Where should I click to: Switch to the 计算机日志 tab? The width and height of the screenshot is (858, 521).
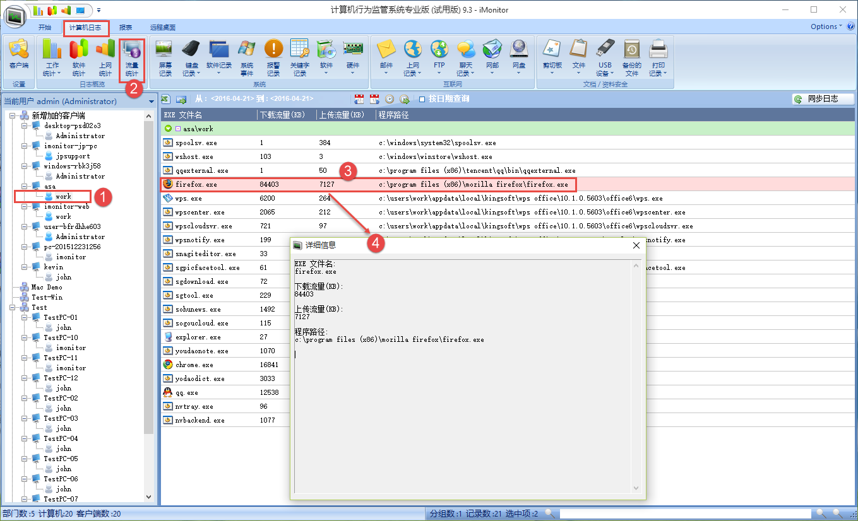point(86,28)
